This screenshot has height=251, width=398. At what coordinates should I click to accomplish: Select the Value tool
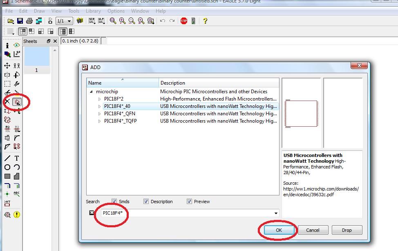(x=17, y=129)
